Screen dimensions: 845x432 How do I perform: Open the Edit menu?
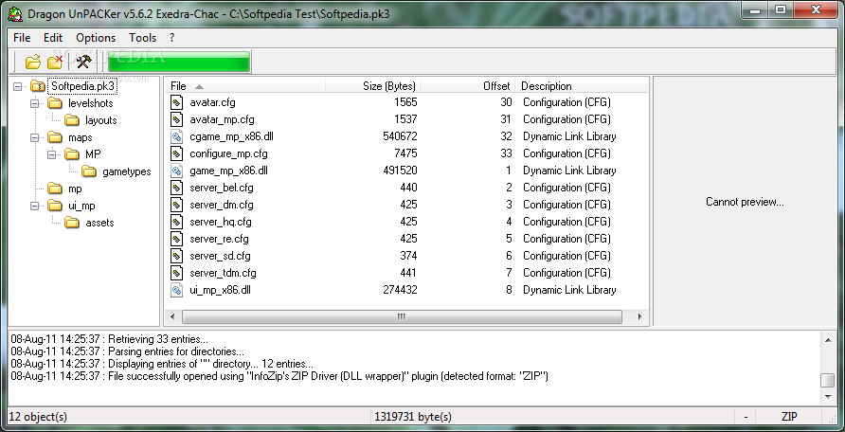click(x=53, y=38)
